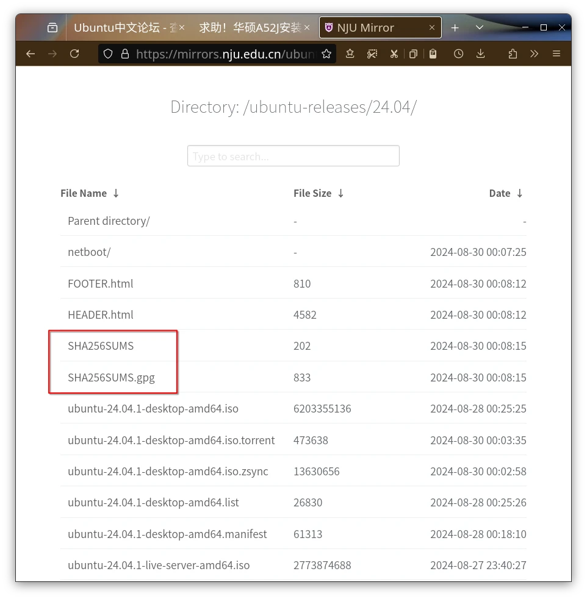587x599 pixels.
Task: Click the bookmarks tray toolbar icon
Action: click(350, 54)
